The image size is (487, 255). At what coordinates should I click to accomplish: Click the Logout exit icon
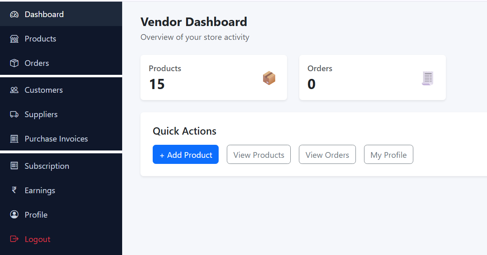point(14,239)
